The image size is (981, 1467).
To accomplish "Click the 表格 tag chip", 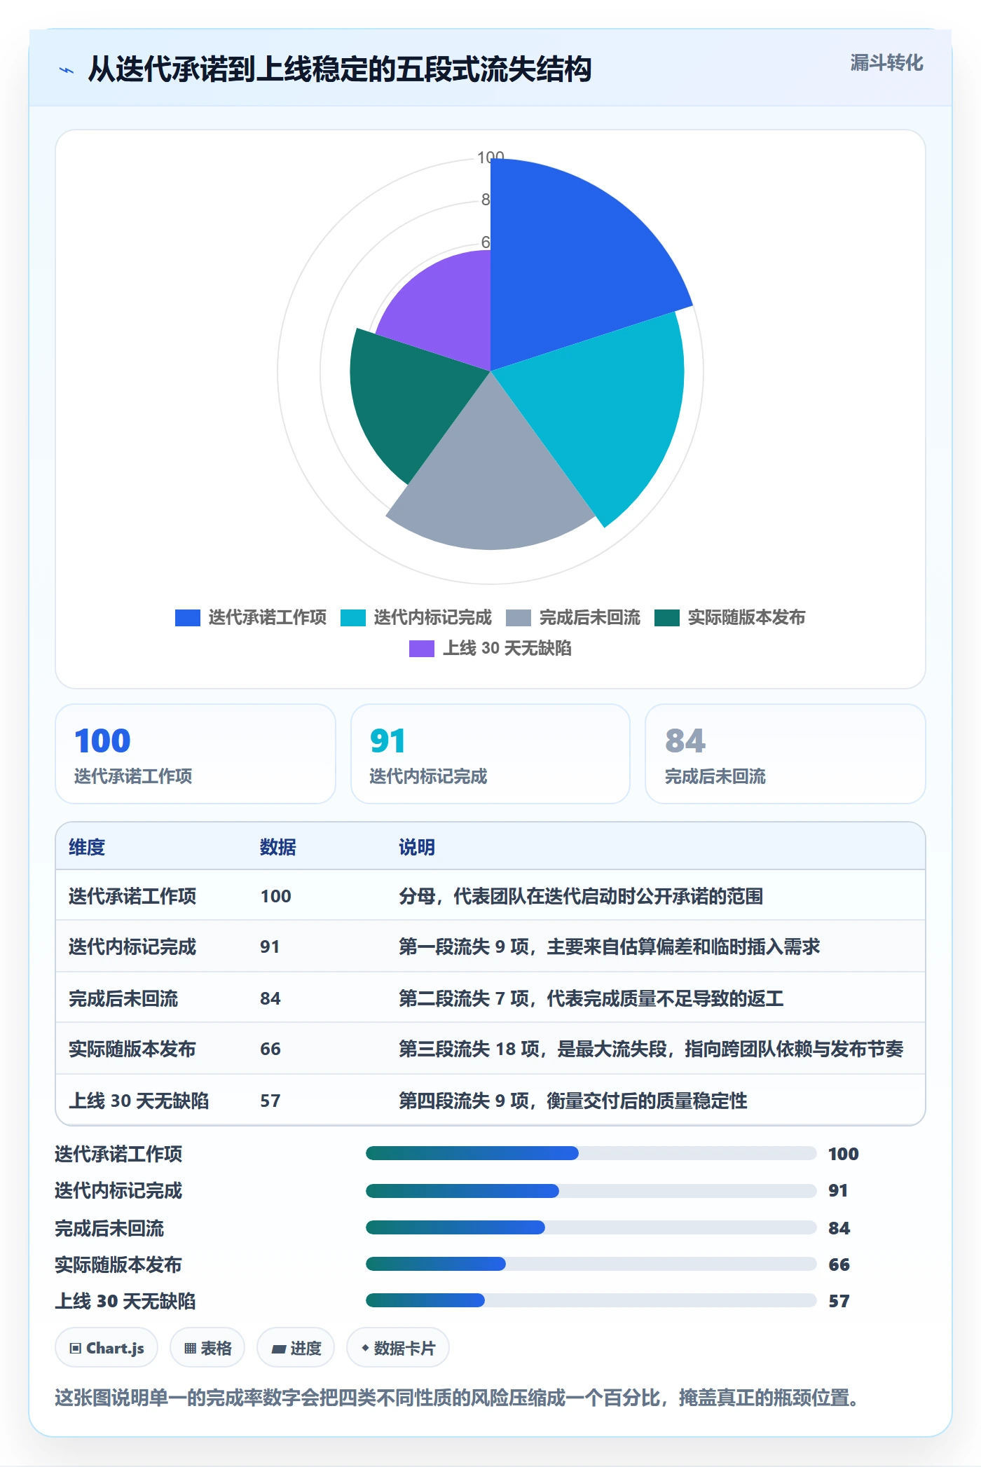I will point(207,1348).
